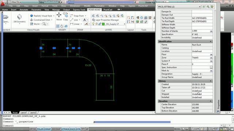Image resolution: width=234 pixels, height=131 pixels.
Task: Click the Snap From tool
Action: pyautogui.click(x=77, y=16)
